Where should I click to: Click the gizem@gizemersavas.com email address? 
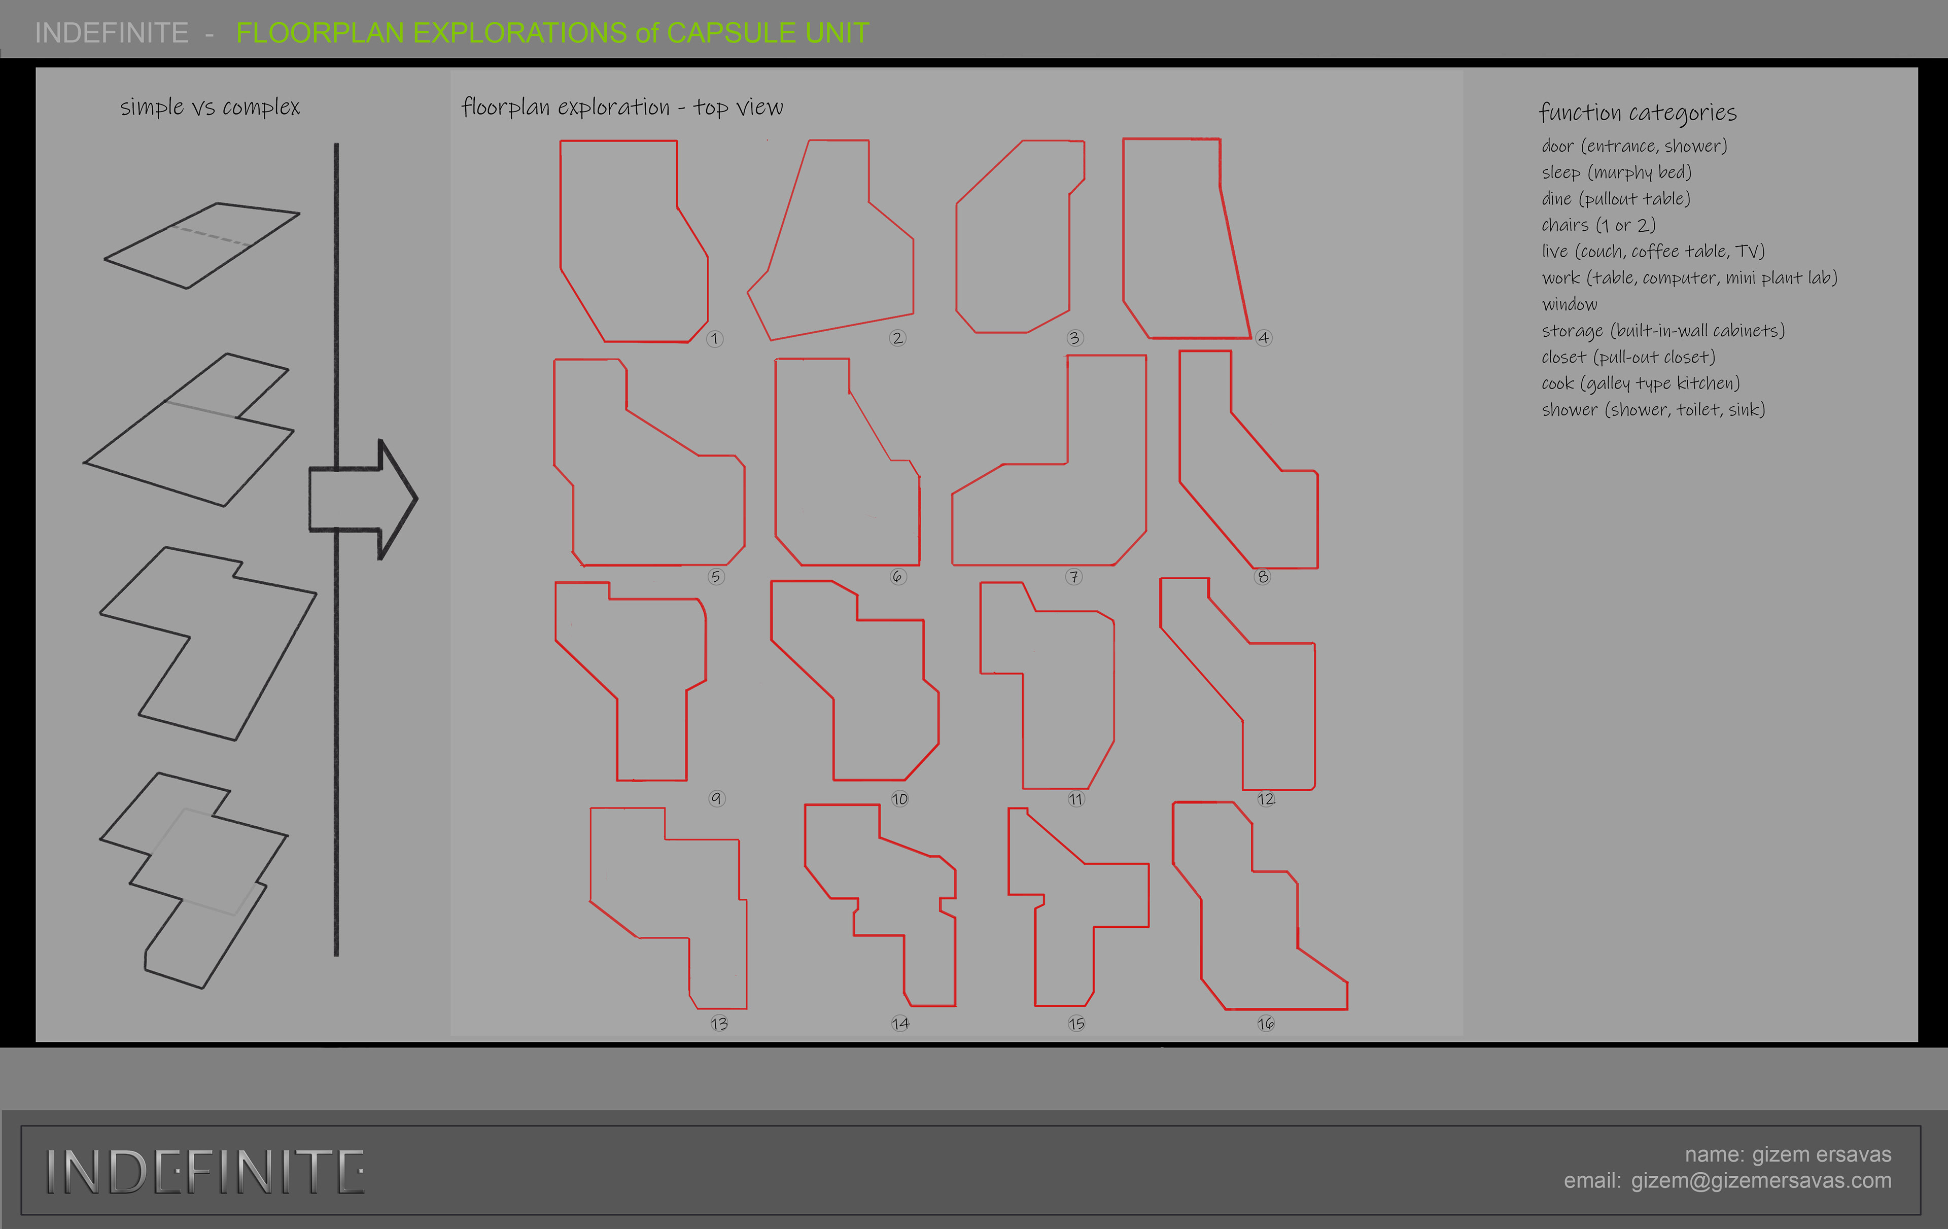click(x=1761, y=1180)
